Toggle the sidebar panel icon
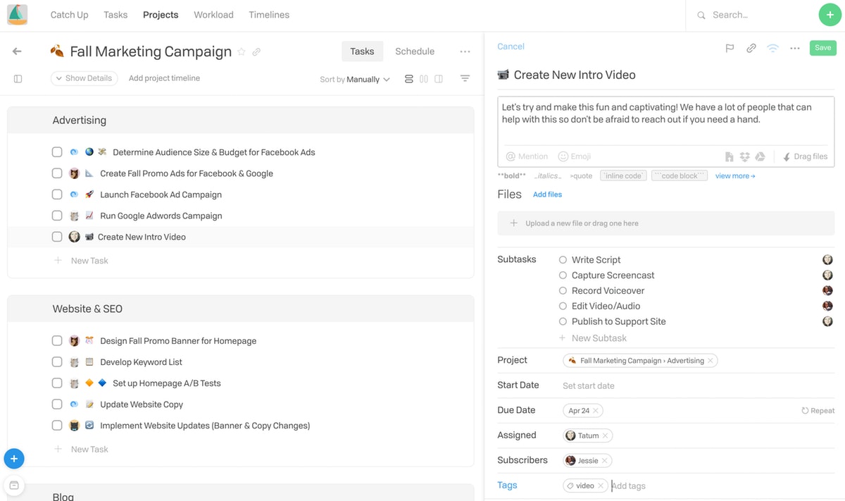Screen dimensions: 845x501 click(x=18, y=79)
